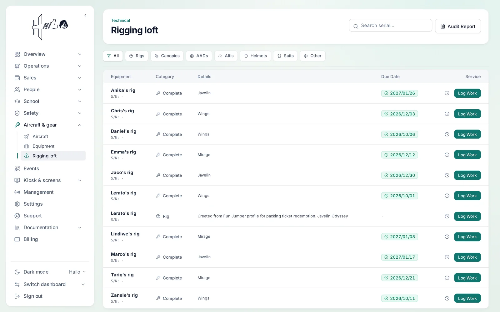The image size is (500, 312).
Task: Click the Rigging loft anchor icon
Action: point(27,156)
